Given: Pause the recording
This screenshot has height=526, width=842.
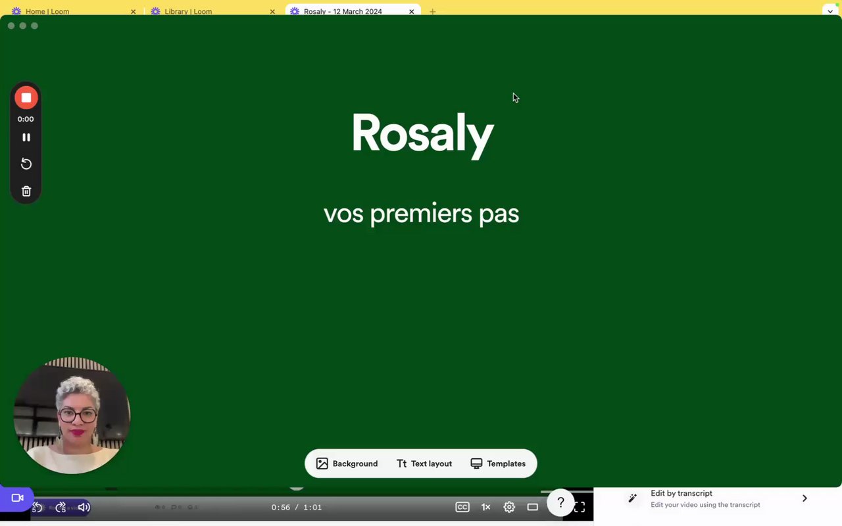Looking at the screenshot, I should click(x=26, y=137).
